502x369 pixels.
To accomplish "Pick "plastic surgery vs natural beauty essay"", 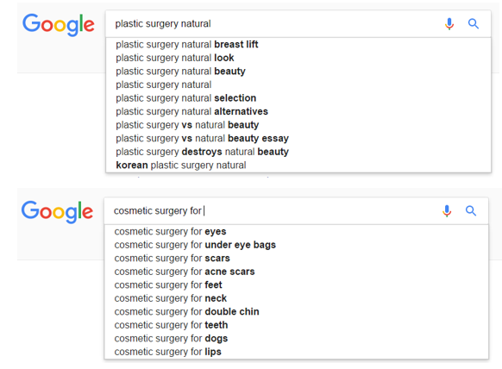I will 298,138.
